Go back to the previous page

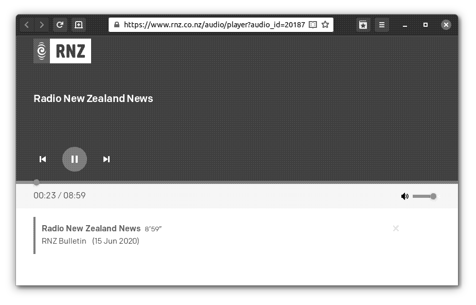27,25
